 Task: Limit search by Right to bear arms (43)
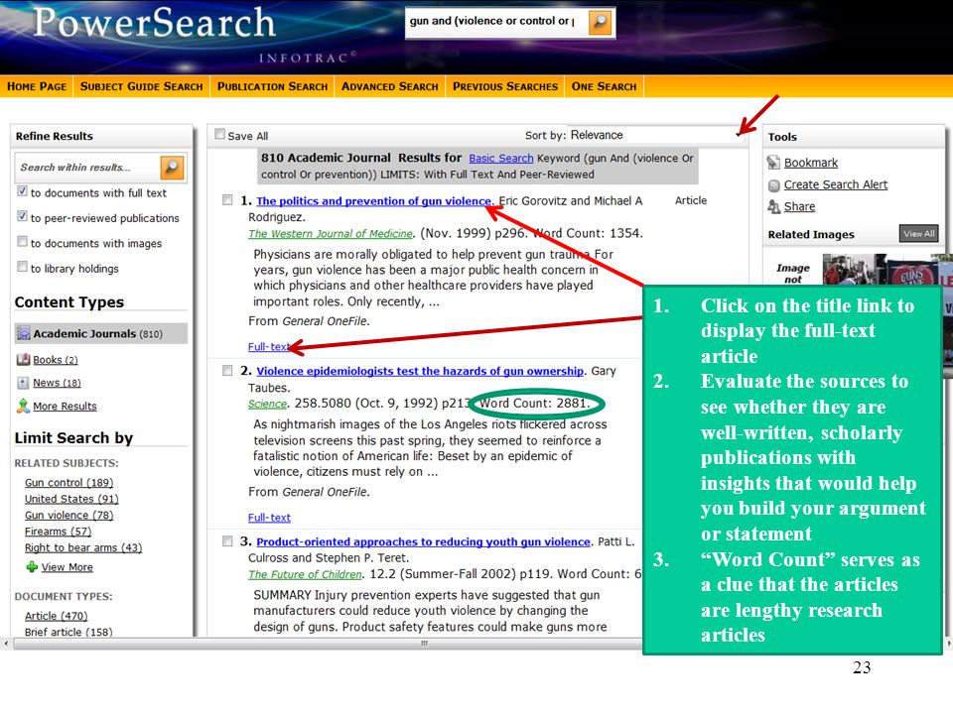[x=83, y=547]
